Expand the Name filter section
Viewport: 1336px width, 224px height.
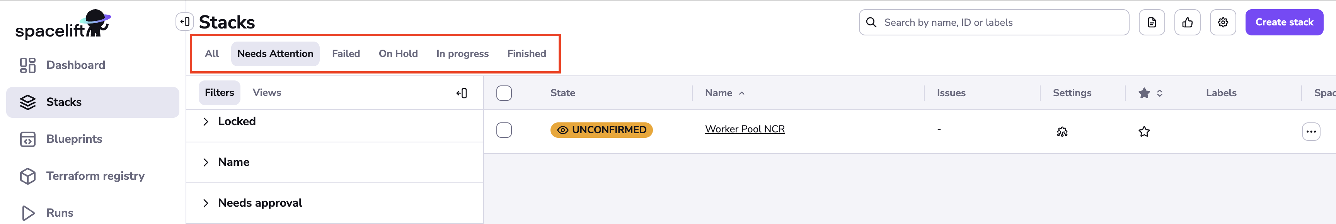(233, 162)
